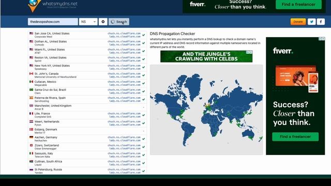Select the Miami FL, United States row

(x=87, y=51)
